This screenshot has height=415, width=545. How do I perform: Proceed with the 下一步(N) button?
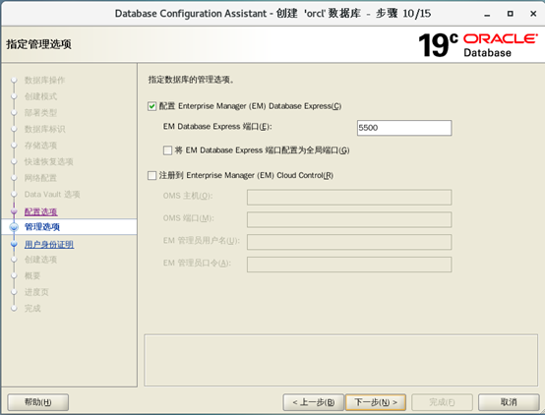click(376, 402)
